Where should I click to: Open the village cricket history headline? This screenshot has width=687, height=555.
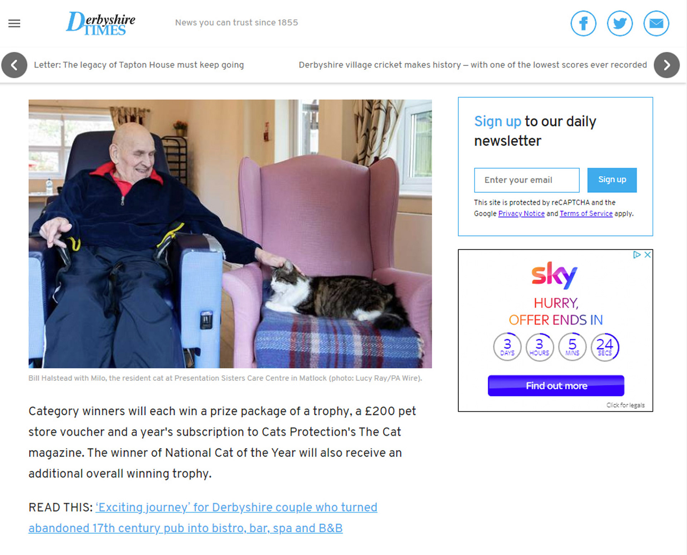coord(473,65)
